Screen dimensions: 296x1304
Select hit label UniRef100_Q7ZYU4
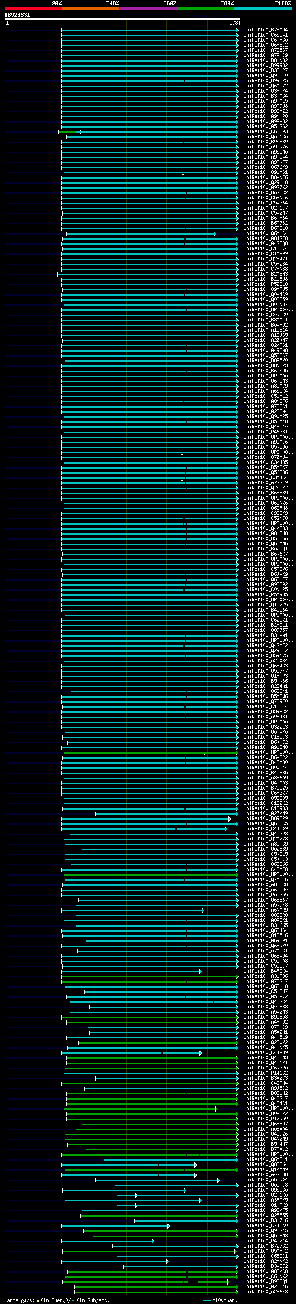tap(265, 457)
